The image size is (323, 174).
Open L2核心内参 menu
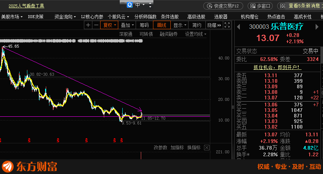pos(92,17)
